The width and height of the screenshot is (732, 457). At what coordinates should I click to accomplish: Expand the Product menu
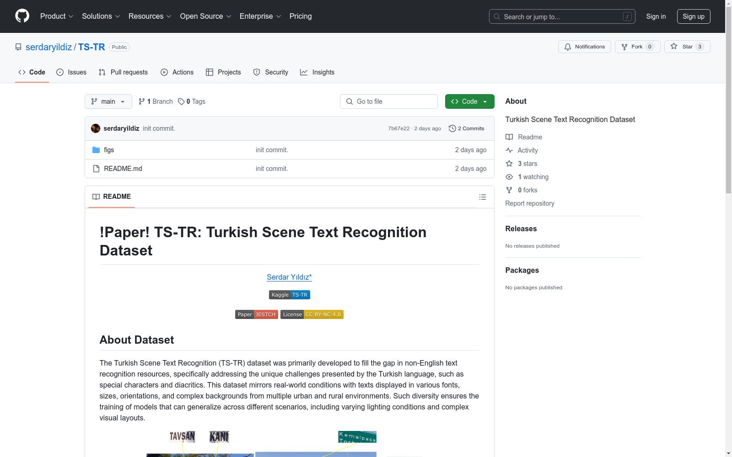[x=57, y=16]
